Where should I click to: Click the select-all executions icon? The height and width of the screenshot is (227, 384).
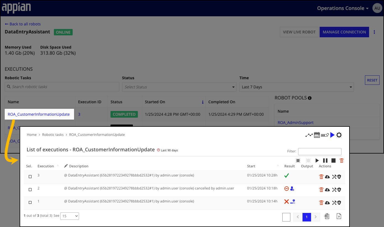[298, 160]
